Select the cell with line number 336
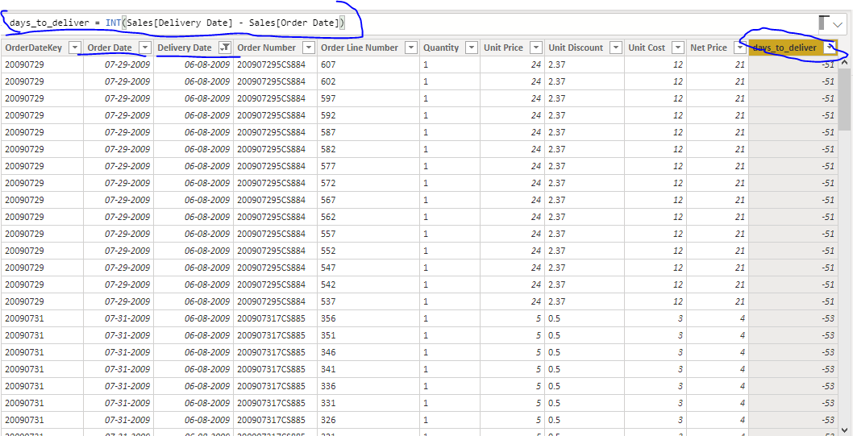 [x=368, y=386]
